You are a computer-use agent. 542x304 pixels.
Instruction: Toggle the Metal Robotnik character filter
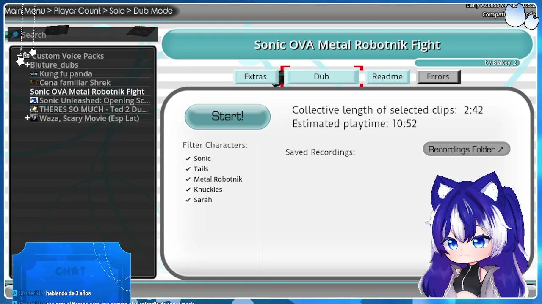point(188,179)
